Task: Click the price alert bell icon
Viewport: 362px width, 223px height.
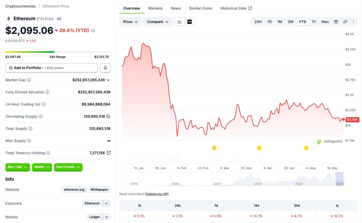Action: coord(105,68)
